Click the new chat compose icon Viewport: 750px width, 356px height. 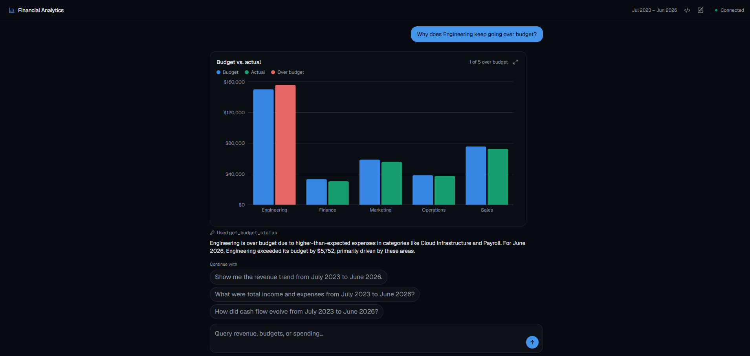[700, 10]
